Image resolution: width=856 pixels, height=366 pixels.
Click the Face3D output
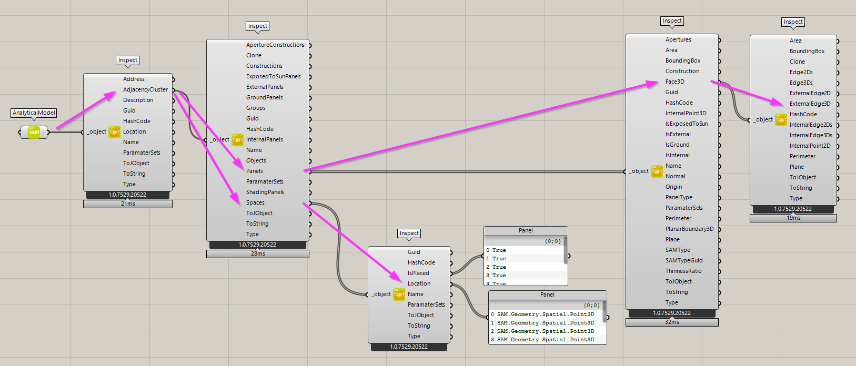click(x=675, y=82)
